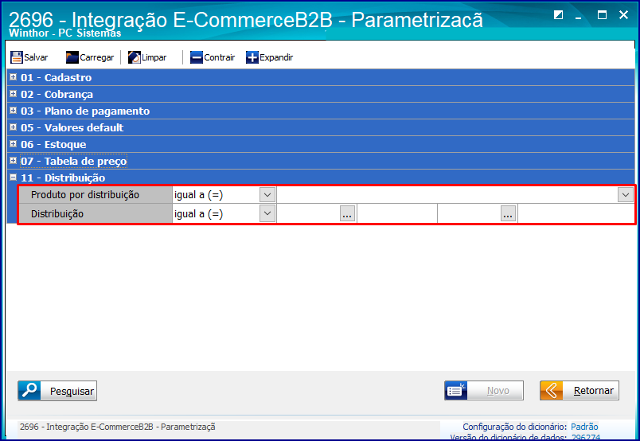Click the Produto por distribuição value field
Screen dimensions: 640x441
pos(447,195)
